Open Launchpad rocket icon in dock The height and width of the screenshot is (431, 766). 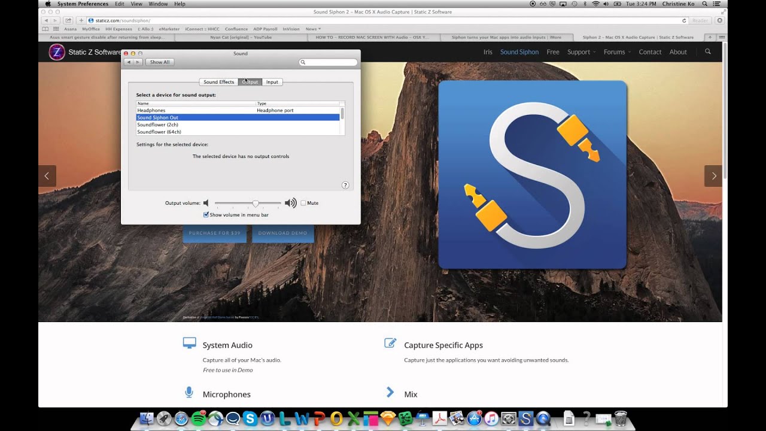click(x=164, y=418)
